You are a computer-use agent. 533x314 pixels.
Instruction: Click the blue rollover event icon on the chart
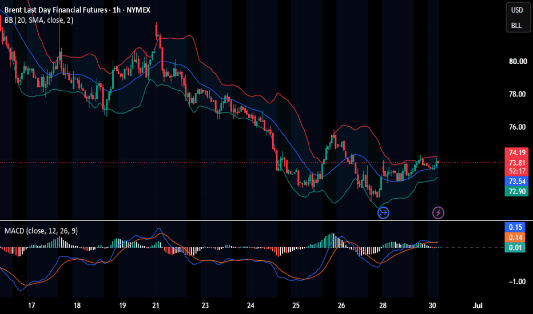point(383,213)
